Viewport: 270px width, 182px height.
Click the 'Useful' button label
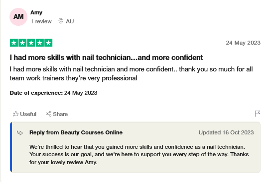(28, 114)
